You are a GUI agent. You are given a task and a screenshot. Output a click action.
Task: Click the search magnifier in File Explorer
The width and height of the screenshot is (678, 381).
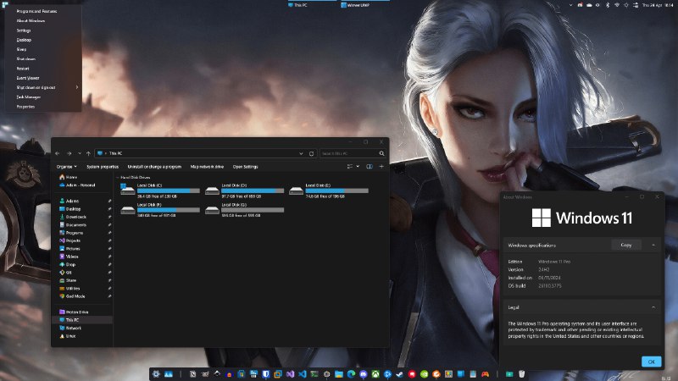pos(382,153)
